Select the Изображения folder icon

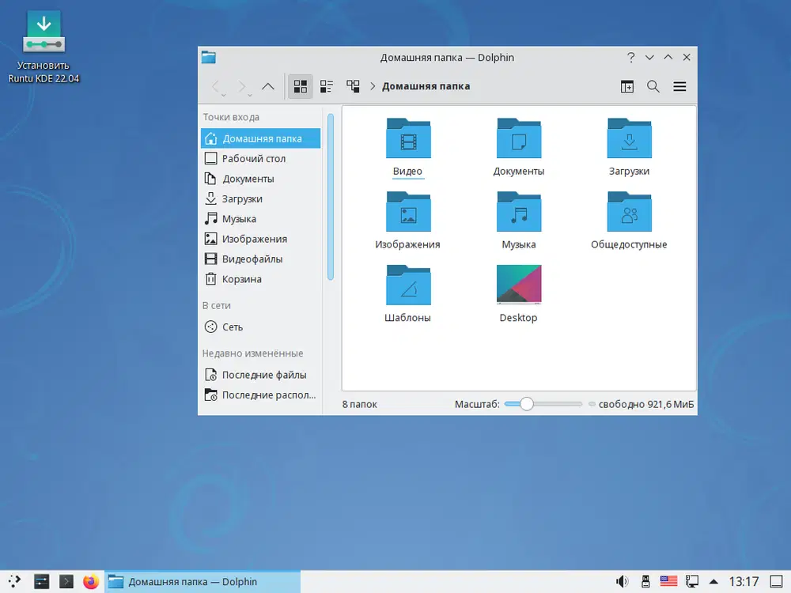[x=408, y=212]
